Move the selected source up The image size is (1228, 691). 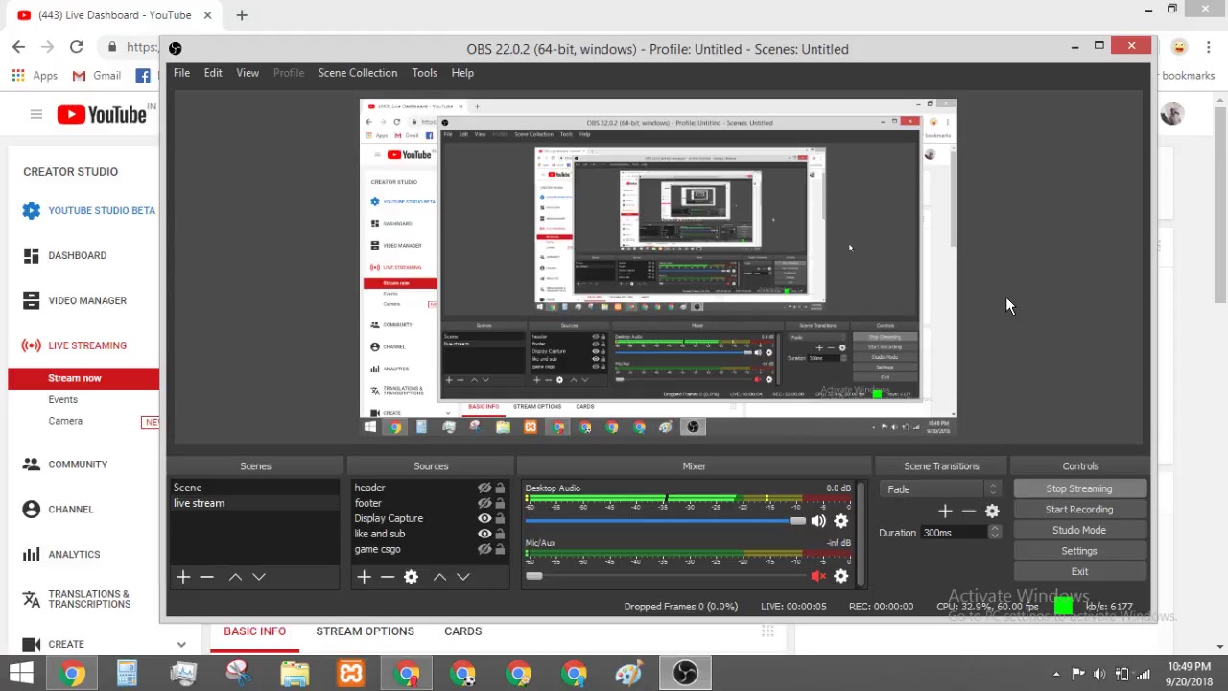point(439,577)
